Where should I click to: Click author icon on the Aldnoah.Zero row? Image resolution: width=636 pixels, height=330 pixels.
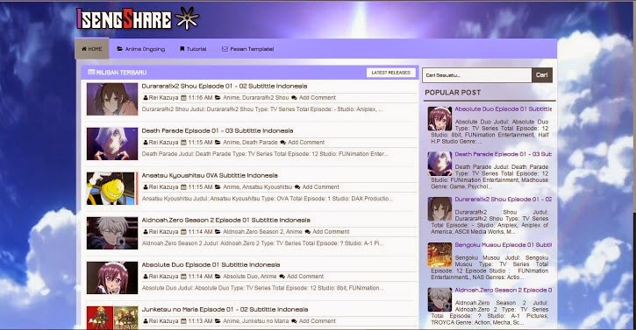(x=146, y=232)
